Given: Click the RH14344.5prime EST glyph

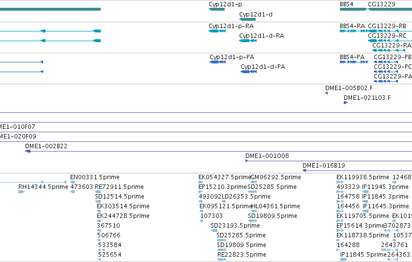Looking at the screenshot, I should 22,192.
